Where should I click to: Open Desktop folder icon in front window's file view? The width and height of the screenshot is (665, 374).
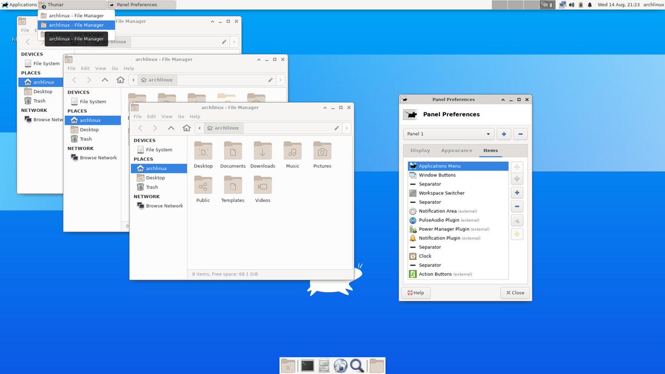coord(203,151)
